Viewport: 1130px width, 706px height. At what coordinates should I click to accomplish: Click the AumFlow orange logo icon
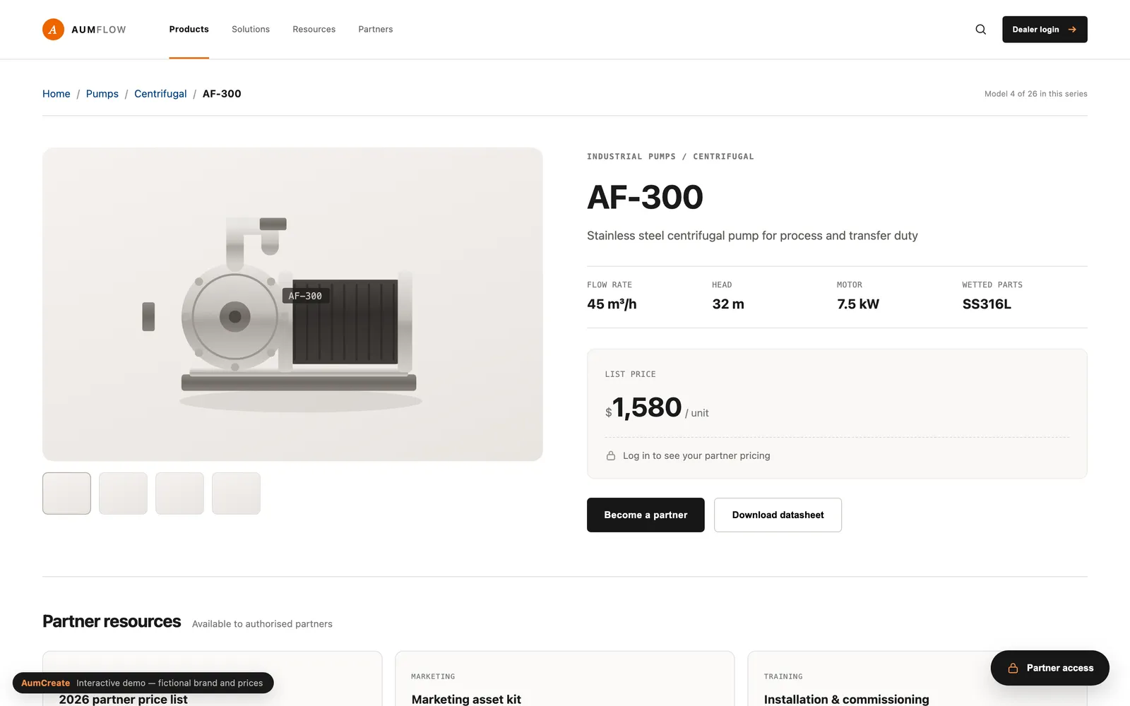(x=53, y=30)
